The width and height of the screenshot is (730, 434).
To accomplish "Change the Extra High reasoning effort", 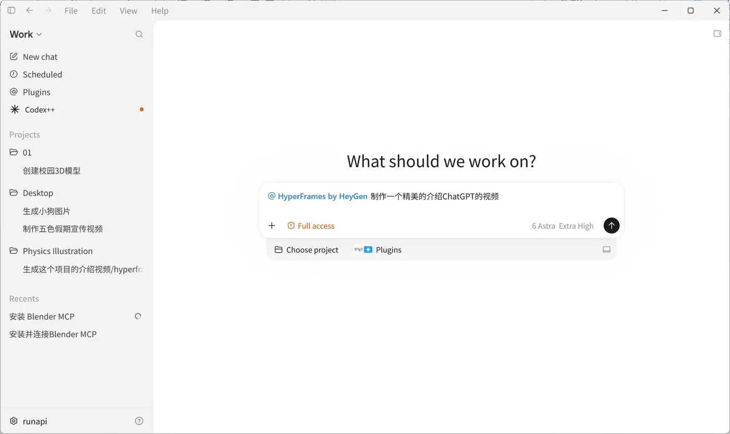I will click(x=576, y=226).
